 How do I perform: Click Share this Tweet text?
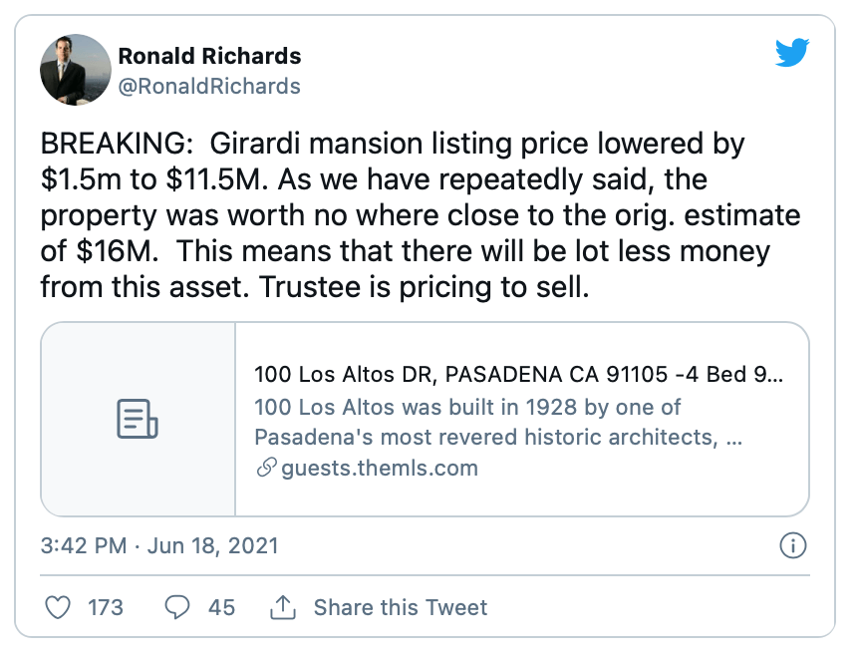pyautogui.click(x=400, y=607)
